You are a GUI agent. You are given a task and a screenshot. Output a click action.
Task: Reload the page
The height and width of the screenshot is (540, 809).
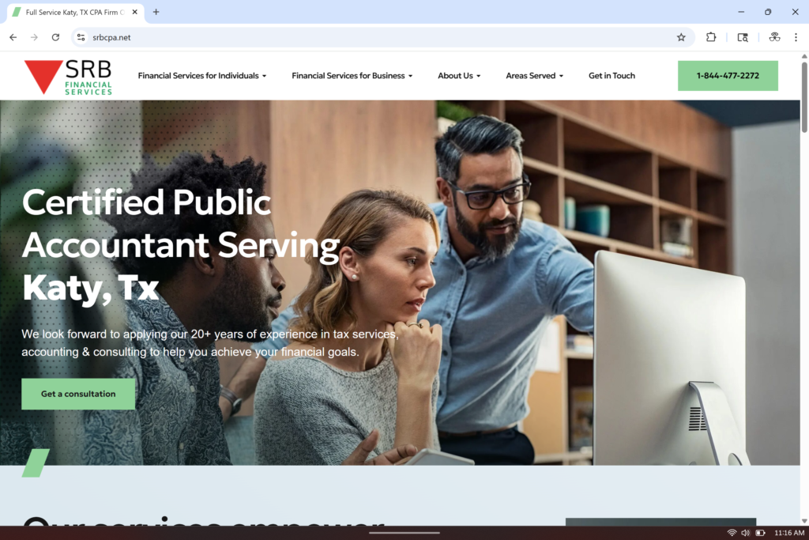pos(55,37)
